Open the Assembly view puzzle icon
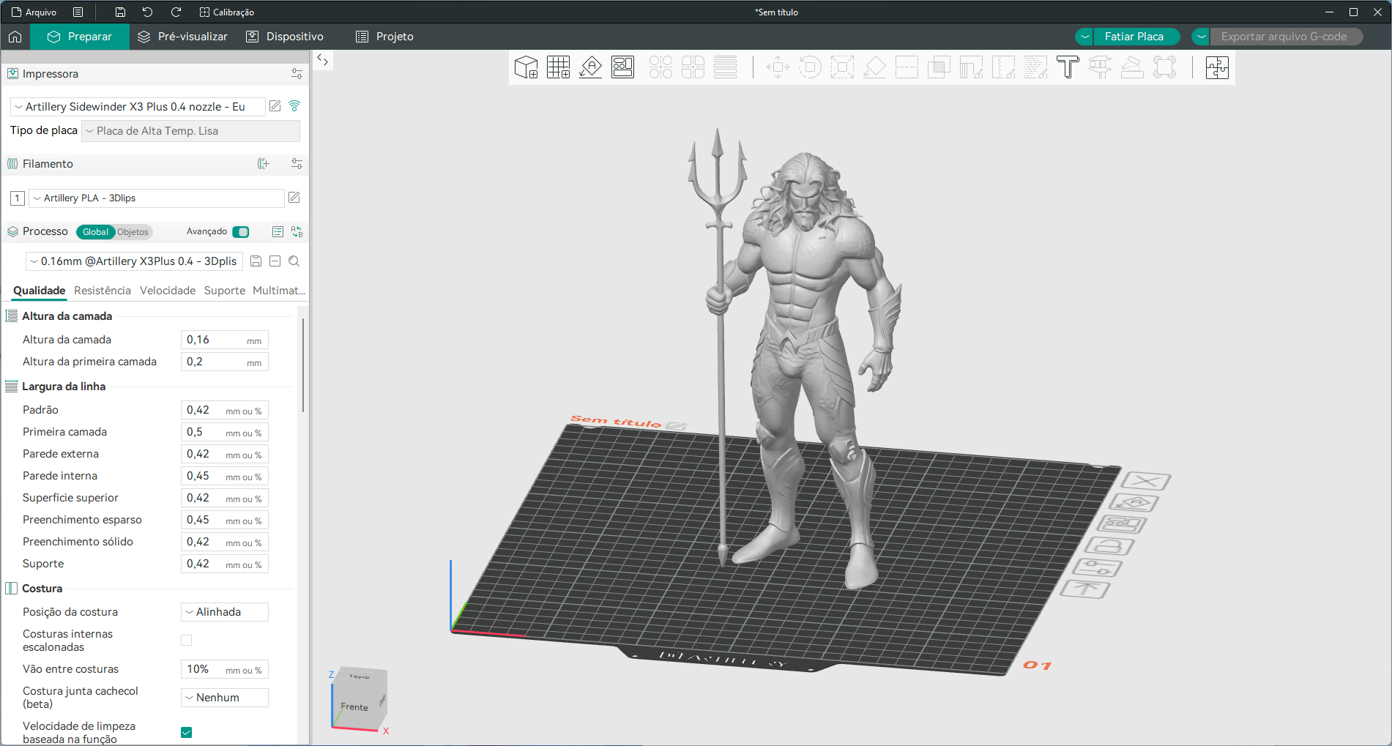The width and height of the screenshot is (1392, 746). [x=1217, y=67]
